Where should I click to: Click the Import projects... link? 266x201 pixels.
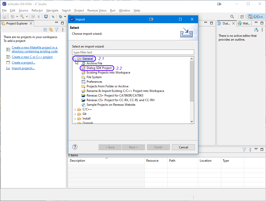23,68
